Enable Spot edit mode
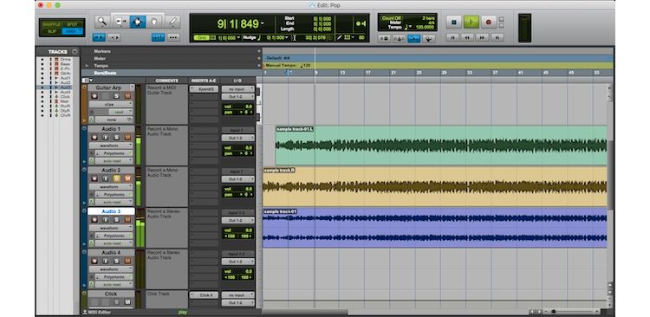650x317 pixels. (73, 24)
